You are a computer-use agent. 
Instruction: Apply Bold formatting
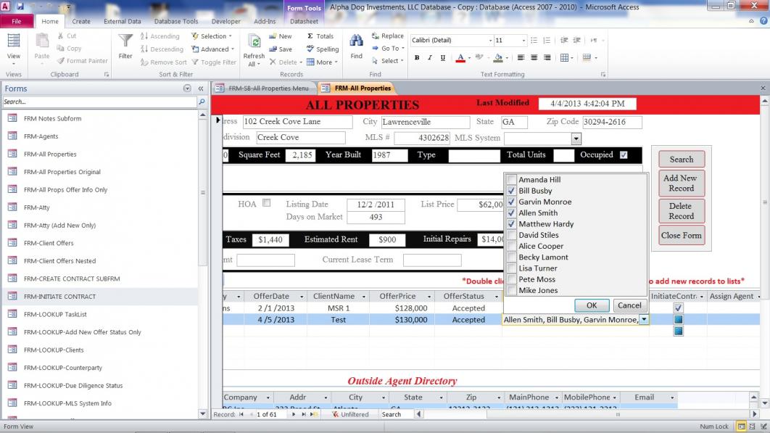pyautogui.click(x=417, y=58)
